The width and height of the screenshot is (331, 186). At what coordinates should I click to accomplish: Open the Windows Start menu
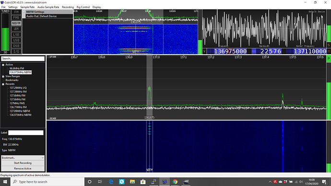tap(5, 182)
